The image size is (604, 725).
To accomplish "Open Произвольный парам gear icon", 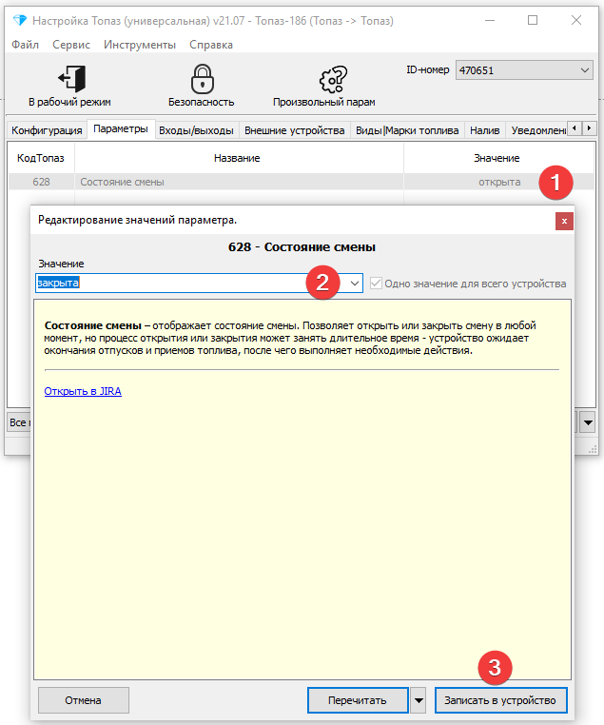I will point(333,79).
